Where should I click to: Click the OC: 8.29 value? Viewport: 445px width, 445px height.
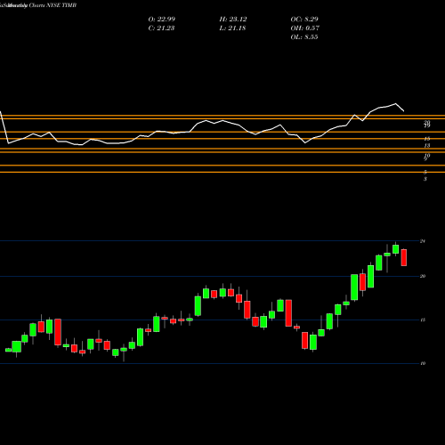304,20
